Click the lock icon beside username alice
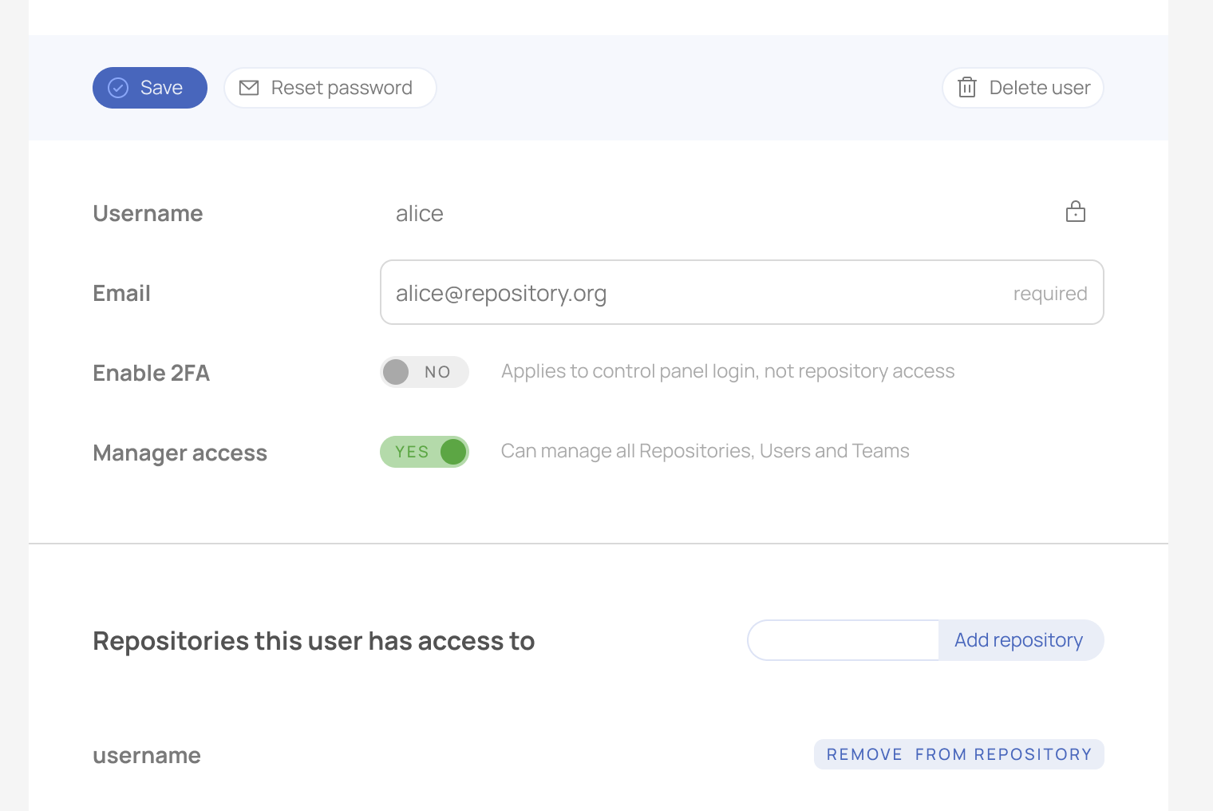The height and width of the screenshot is (811, 1213). click(1076, 212)
